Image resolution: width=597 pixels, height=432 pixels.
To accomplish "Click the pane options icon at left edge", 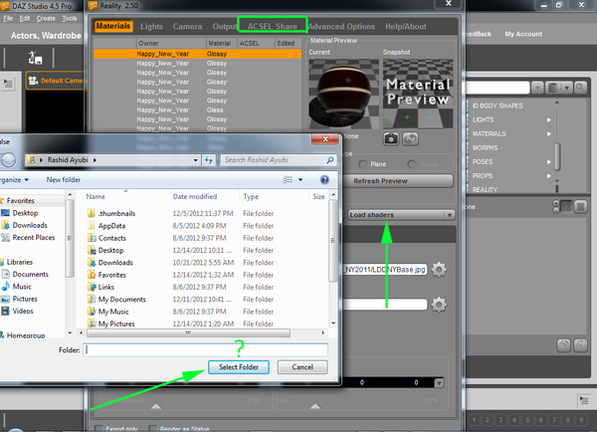I will (x=8, y=83).
